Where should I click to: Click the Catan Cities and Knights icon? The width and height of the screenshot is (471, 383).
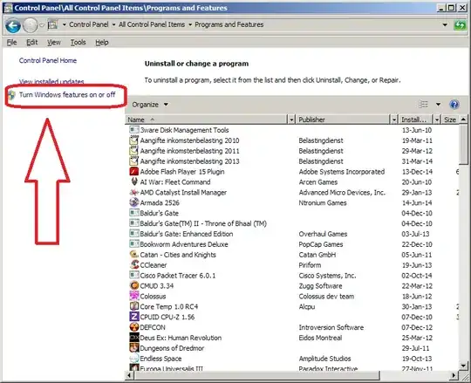tap(134, 255)
